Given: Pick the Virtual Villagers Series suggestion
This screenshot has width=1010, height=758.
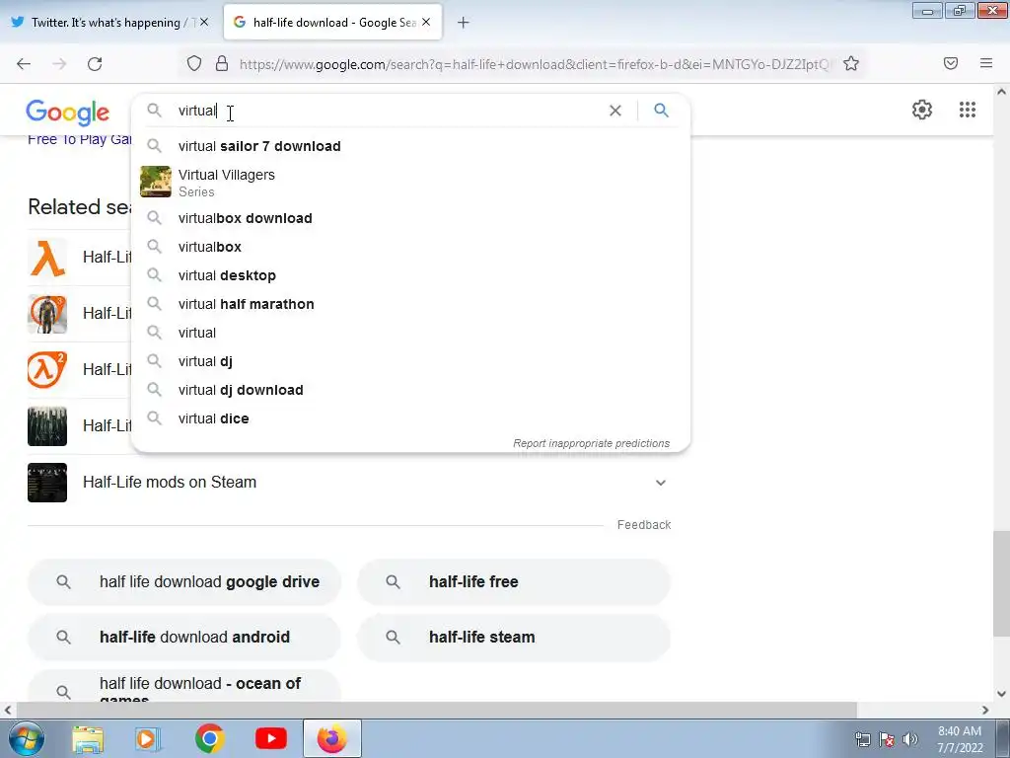Looking at the screenshot, I should (409, 183).
